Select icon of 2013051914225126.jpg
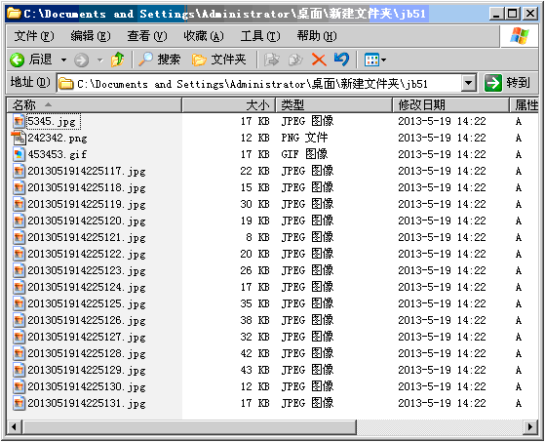 click(x=19, y=320)
